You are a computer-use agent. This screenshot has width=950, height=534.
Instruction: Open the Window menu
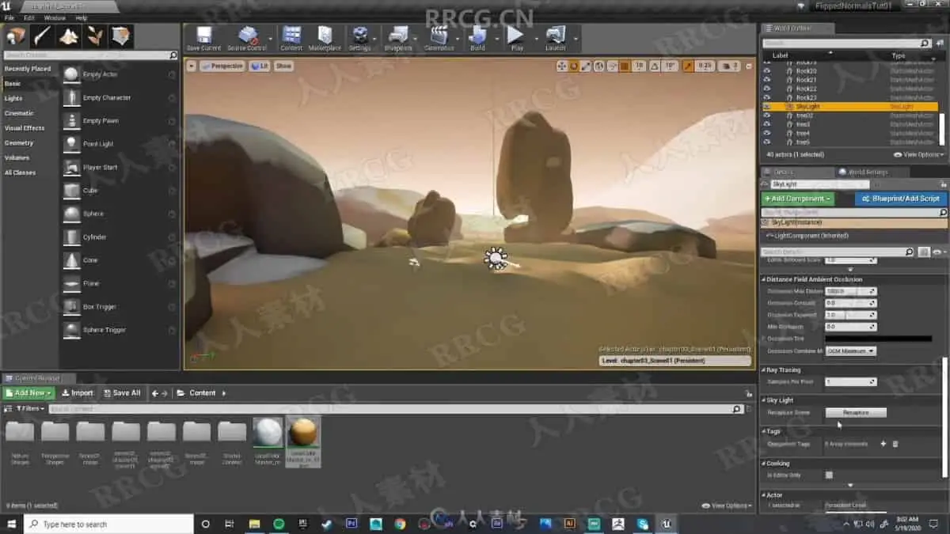(x=55, y=17)
